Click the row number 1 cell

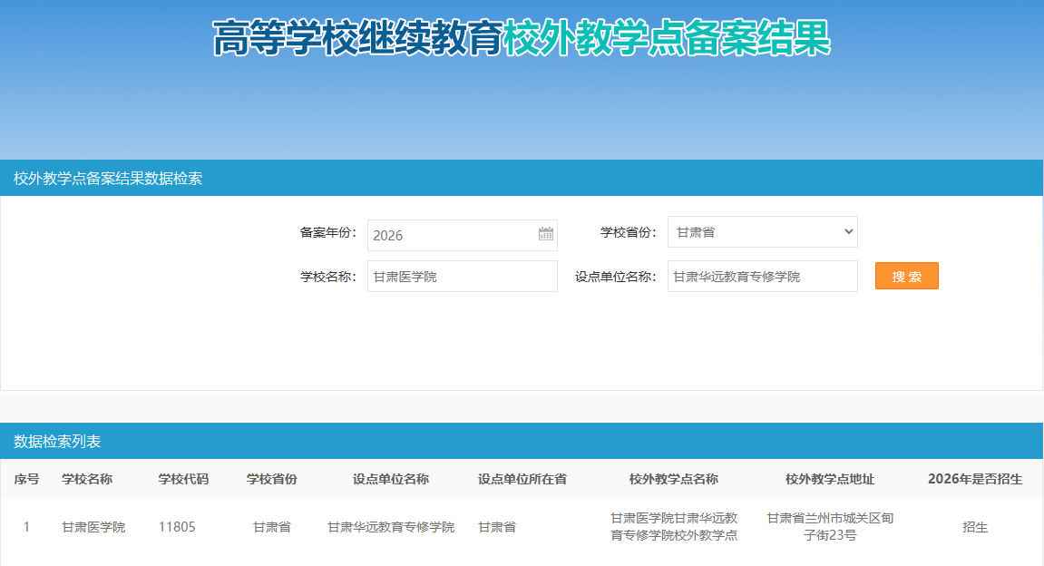pos(26,527)
